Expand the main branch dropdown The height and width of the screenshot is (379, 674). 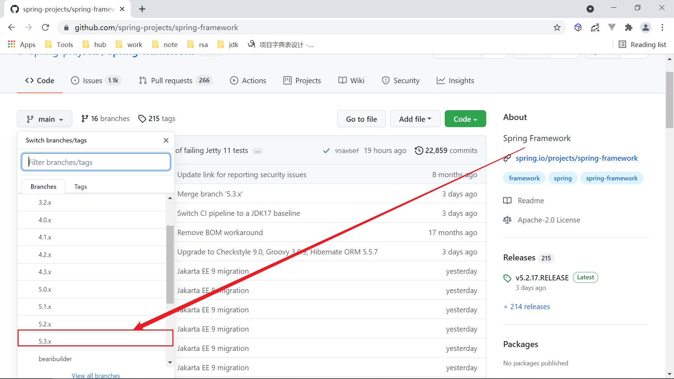coord(45,119)
